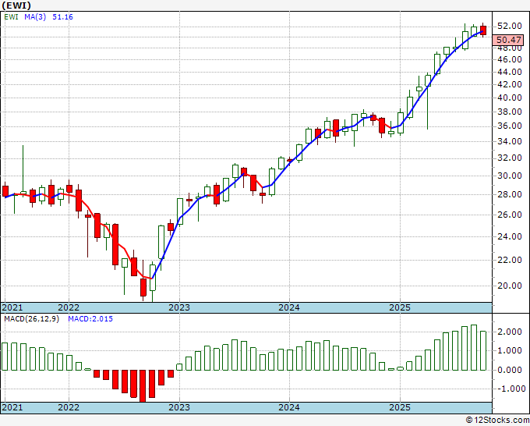Click the MACD:2.015 value label
This screenshot has width=530, height=426.
pos(90,319)
